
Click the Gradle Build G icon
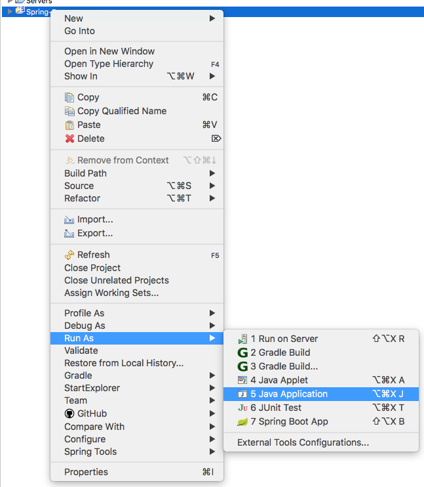(x=242, y=353)
